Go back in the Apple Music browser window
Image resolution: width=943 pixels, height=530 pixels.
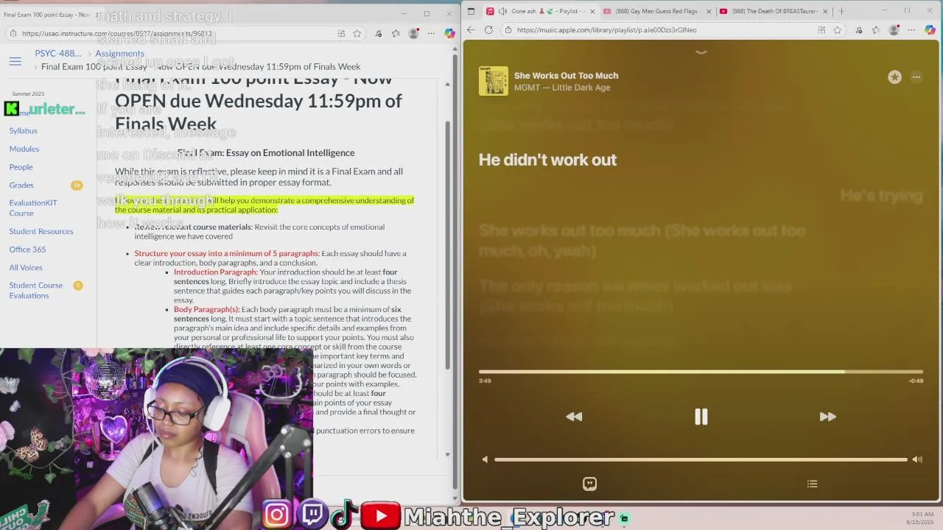click(471, 30)
